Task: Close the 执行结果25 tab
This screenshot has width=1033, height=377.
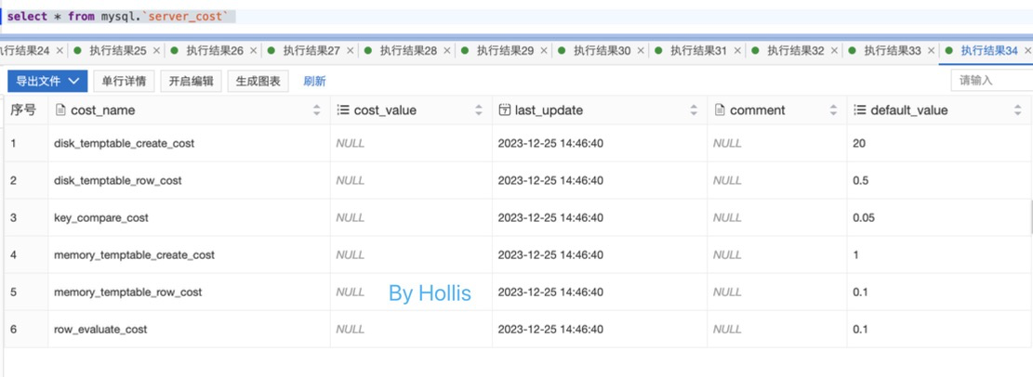Action: (x=156, y=51)
